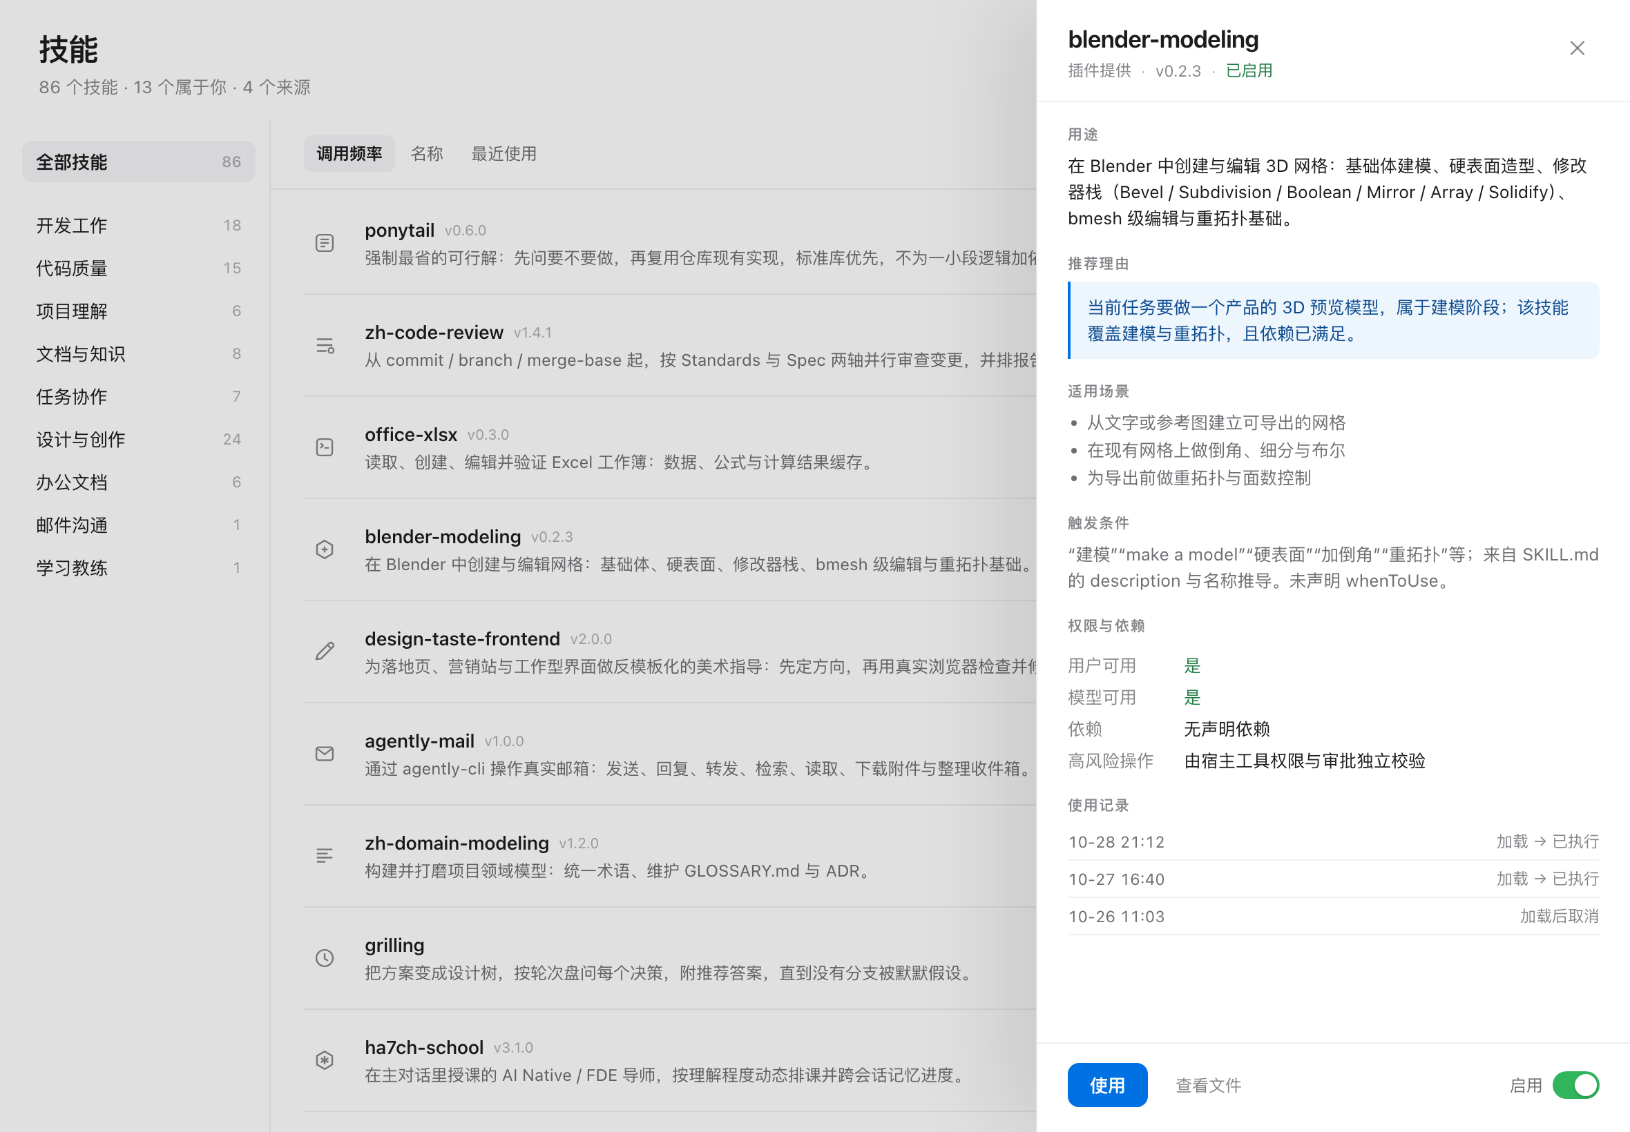This screenshot has width=1630, height=1132.
Task: Open the 邮件沟通 category
Action: 138,525
